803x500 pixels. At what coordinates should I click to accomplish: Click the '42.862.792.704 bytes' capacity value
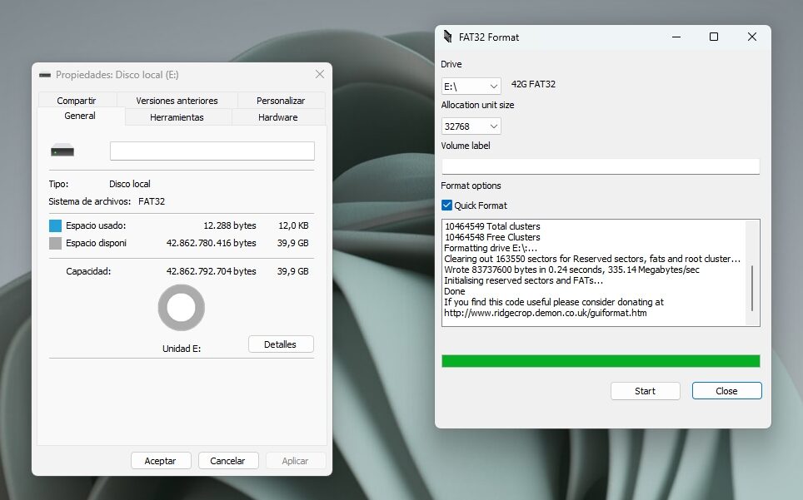click(211, 271)
